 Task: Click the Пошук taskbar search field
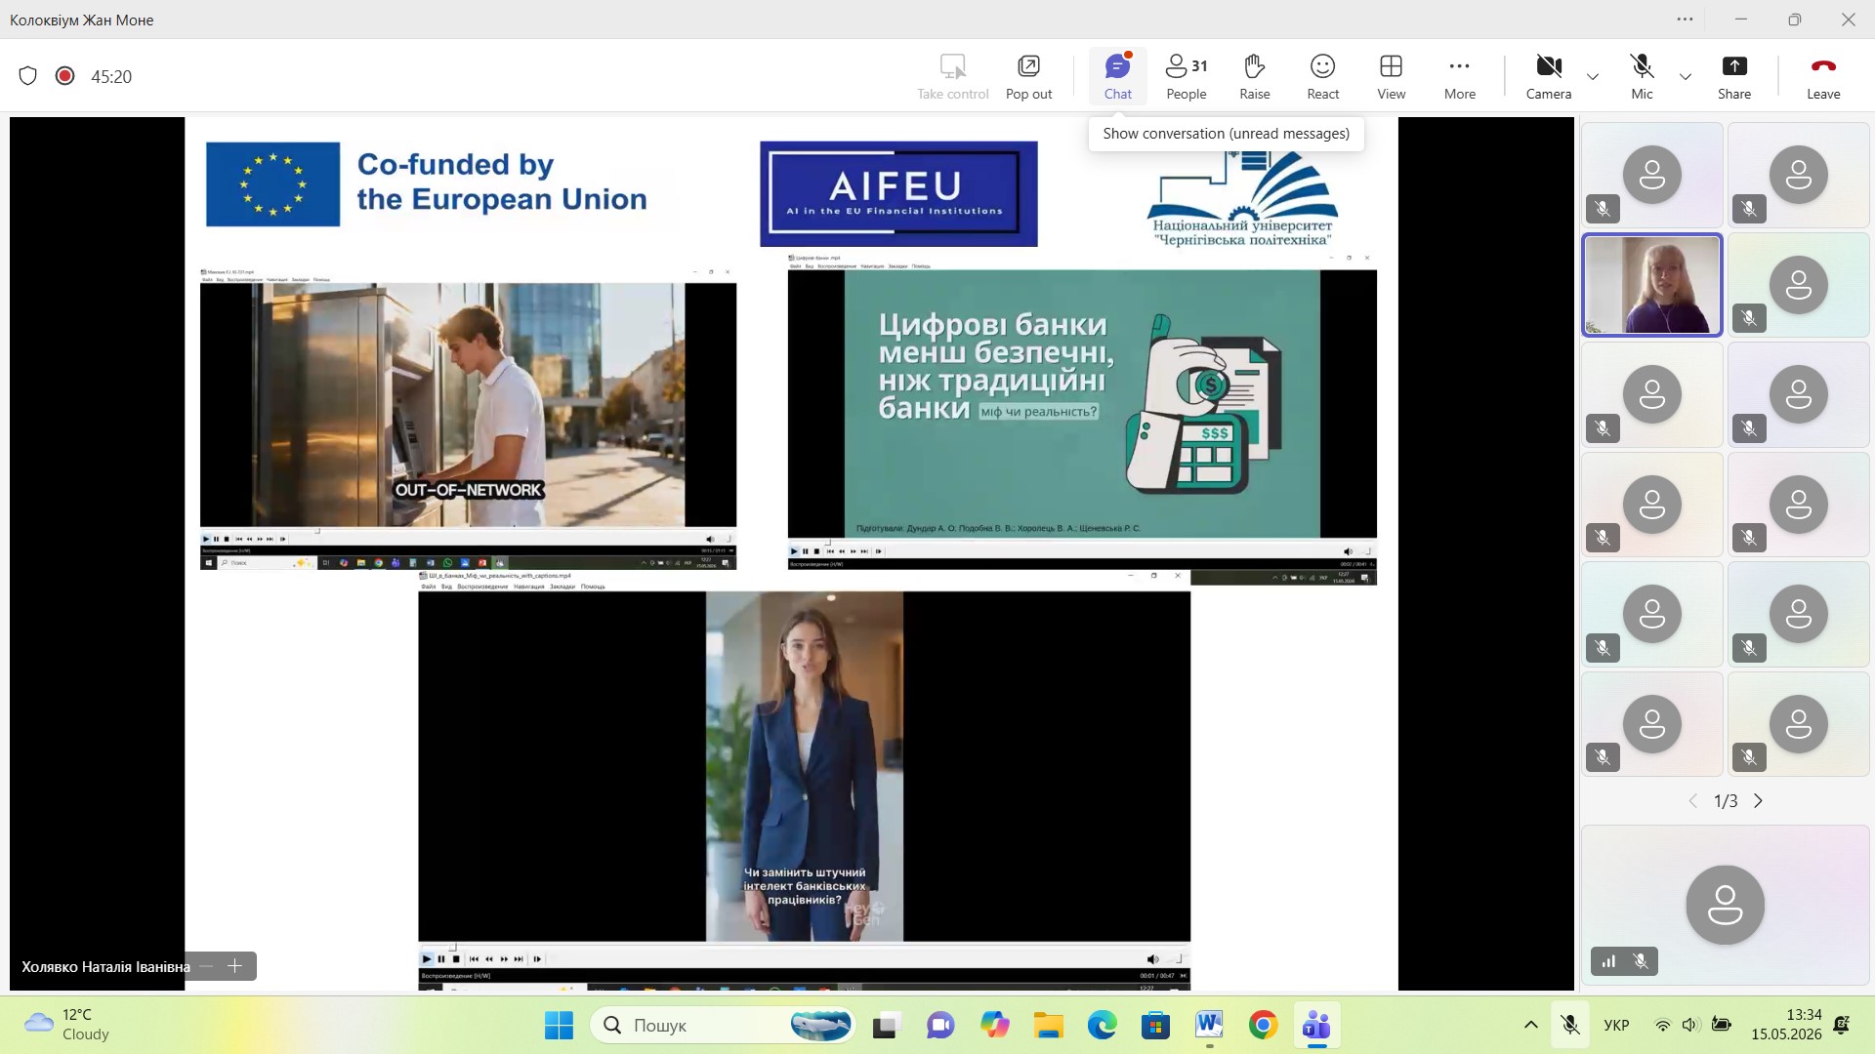coord(724,1026)
